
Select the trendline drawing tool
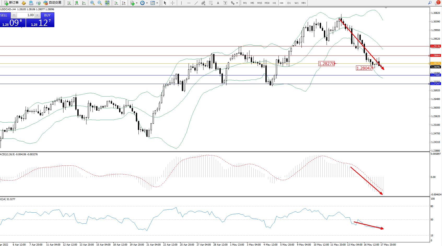coord(196,3)
